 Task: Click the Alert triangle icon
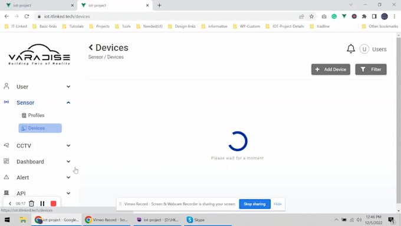point(6,177)
